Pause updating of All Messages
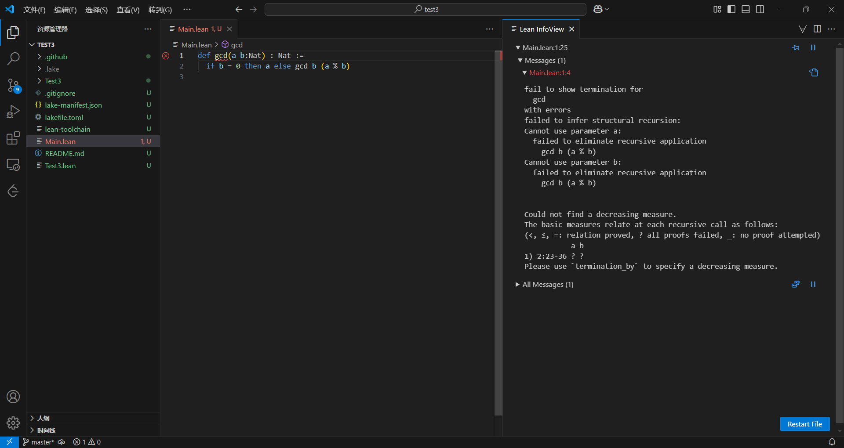Screen dimensions: 844x448 [813, 284]
